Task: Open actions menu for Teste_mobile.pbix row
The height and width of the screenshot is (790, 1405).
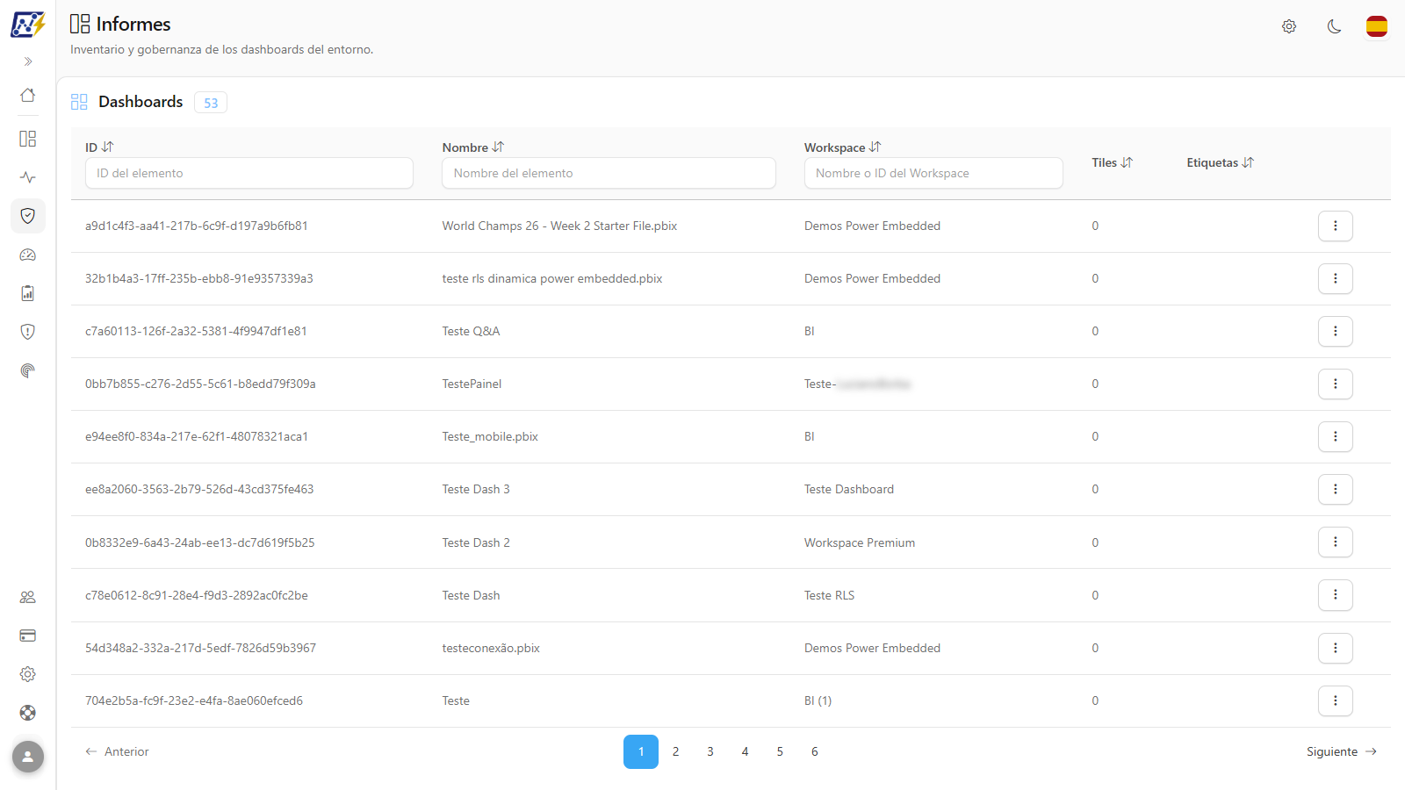Action: (x=1336, y=436)
